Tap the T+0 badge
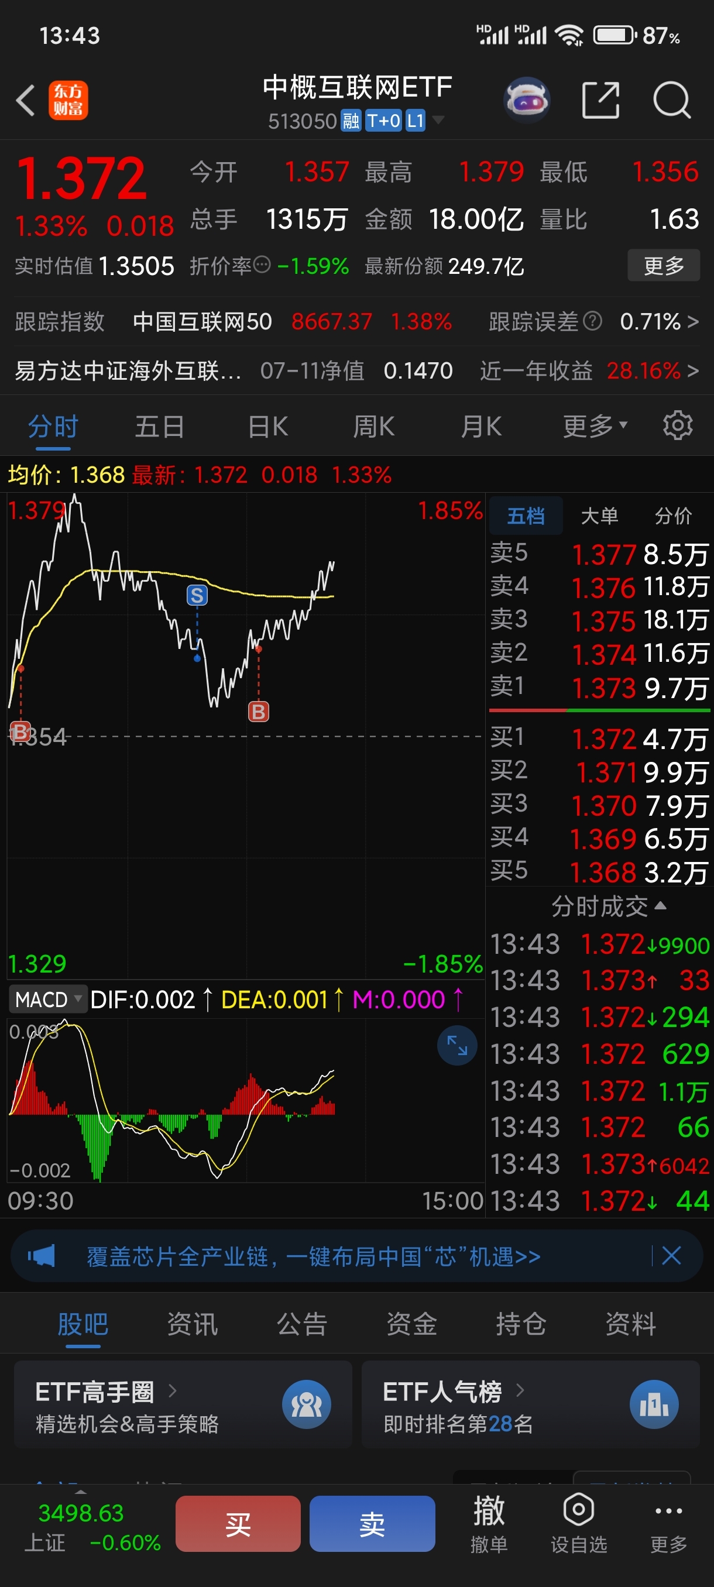Image resolution: width=714 pixels, height=1587 pixels. tap(383, 121)
